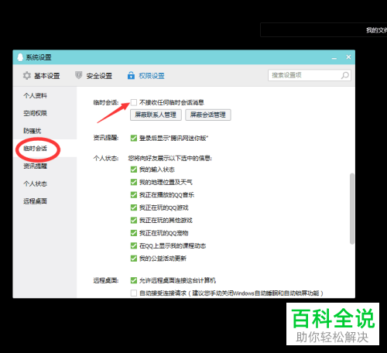The height and width of the screenshot is (353, 387).
Task: Uncheck 允许远程桌面连接这台计算机
Action: point(134,280)
